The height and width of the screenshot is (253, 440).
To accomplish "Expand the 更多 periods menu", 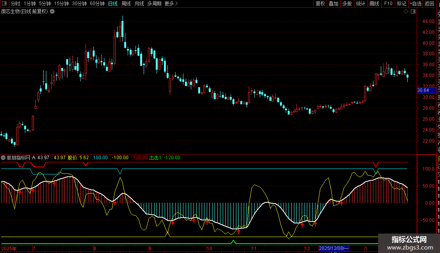I will click(x=171, y=4).
